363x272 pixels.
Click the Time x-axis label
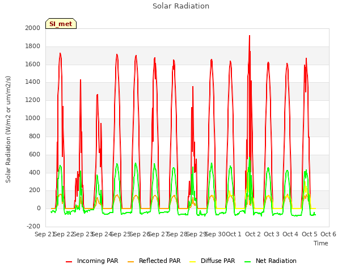[321, 243]
